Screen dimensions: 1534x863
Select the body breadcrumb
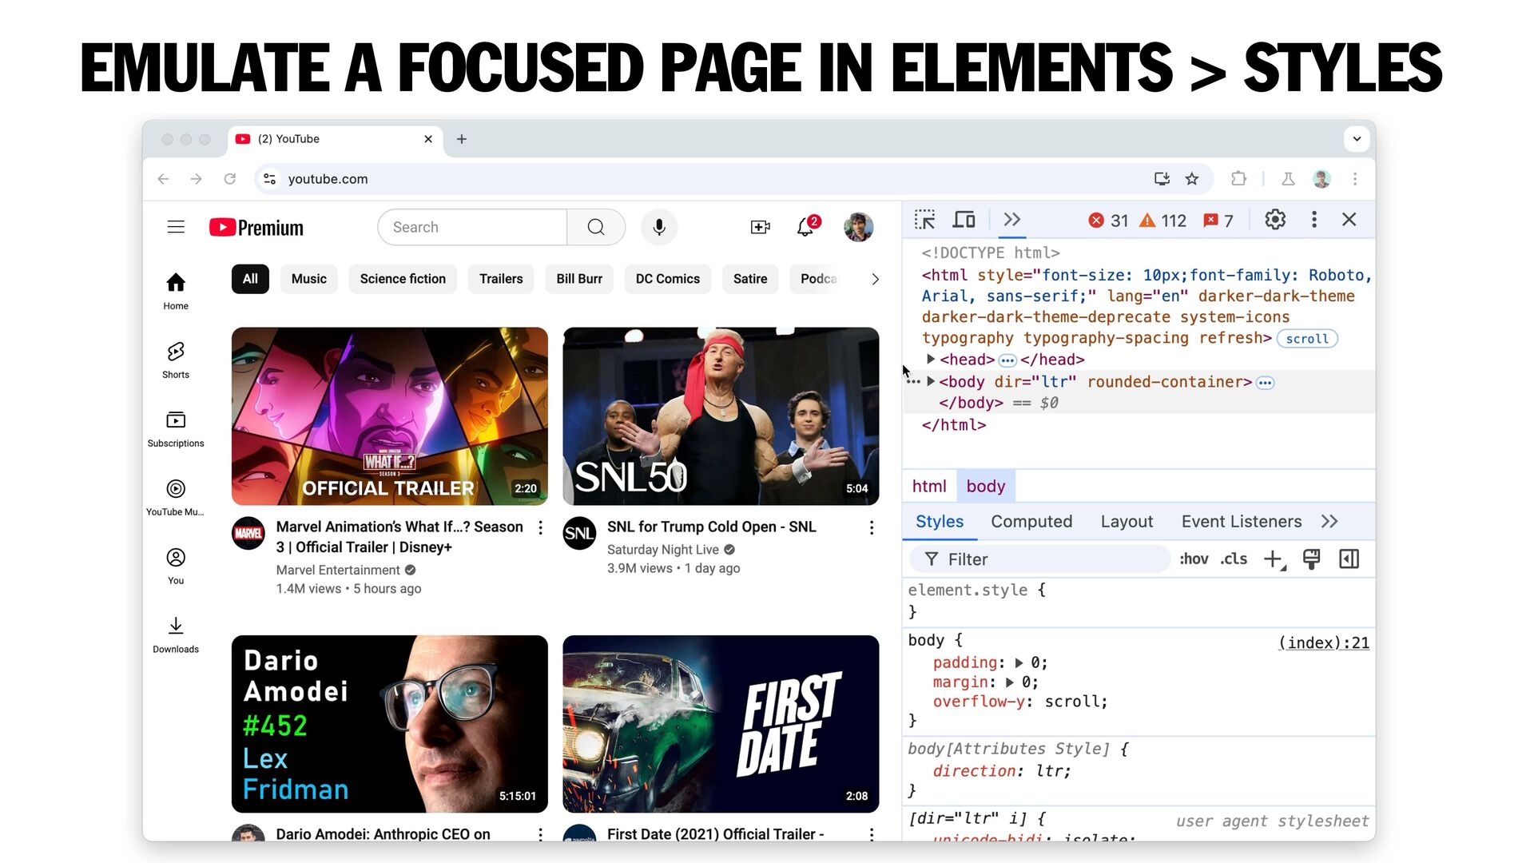(x=986, y=486)
